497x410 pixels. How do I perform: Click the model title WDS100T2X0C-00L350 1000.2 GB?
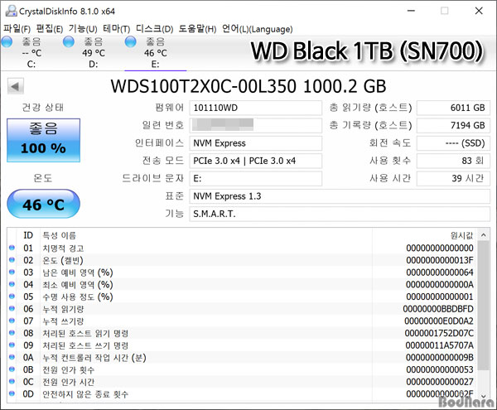click(248, 86)
